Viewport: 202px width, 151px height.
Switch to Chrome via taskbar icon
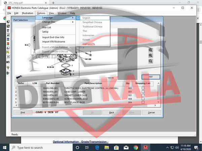click(x=136, y=147)
